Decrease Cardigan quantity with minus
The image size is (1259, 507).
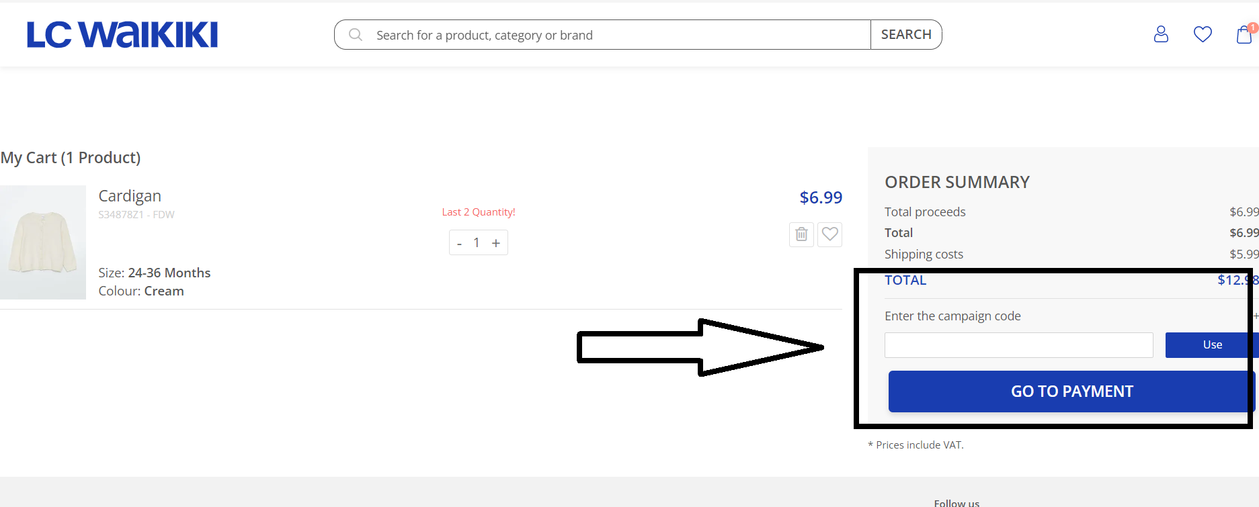[x=459, y=243]
